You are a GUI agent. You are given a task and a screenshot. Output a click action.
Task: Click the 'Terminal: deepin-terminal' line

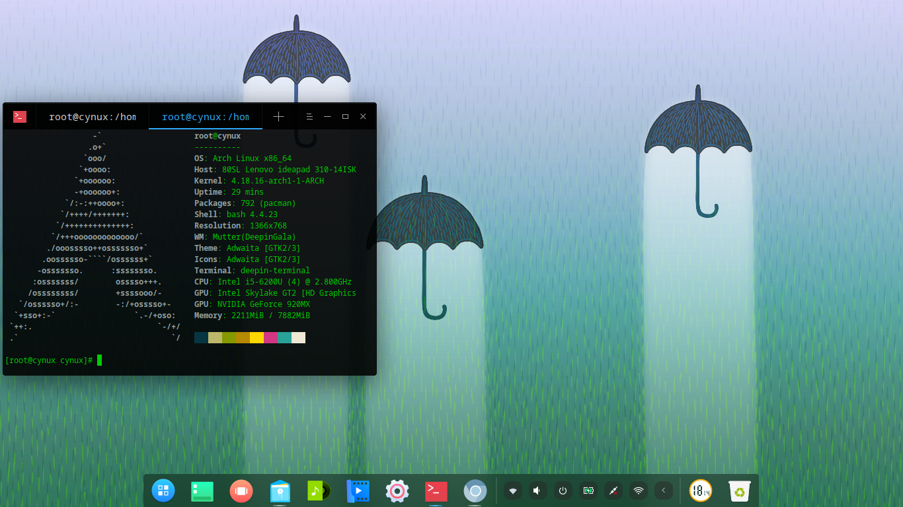coord(252,271)
